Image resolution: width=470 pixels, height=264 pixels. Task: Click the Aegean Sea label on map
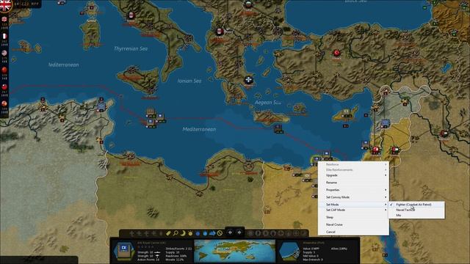[x=267, y=103]
